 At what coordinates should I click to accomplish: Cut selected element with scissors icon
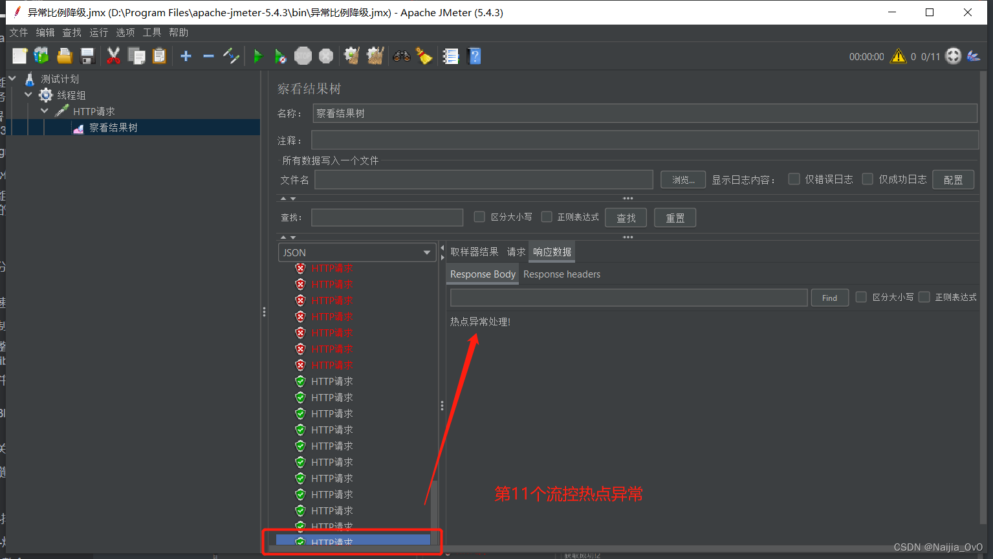113,56
